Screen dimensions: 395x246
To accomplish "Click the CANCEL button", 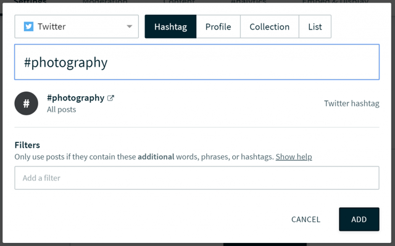I will point(306,219).
